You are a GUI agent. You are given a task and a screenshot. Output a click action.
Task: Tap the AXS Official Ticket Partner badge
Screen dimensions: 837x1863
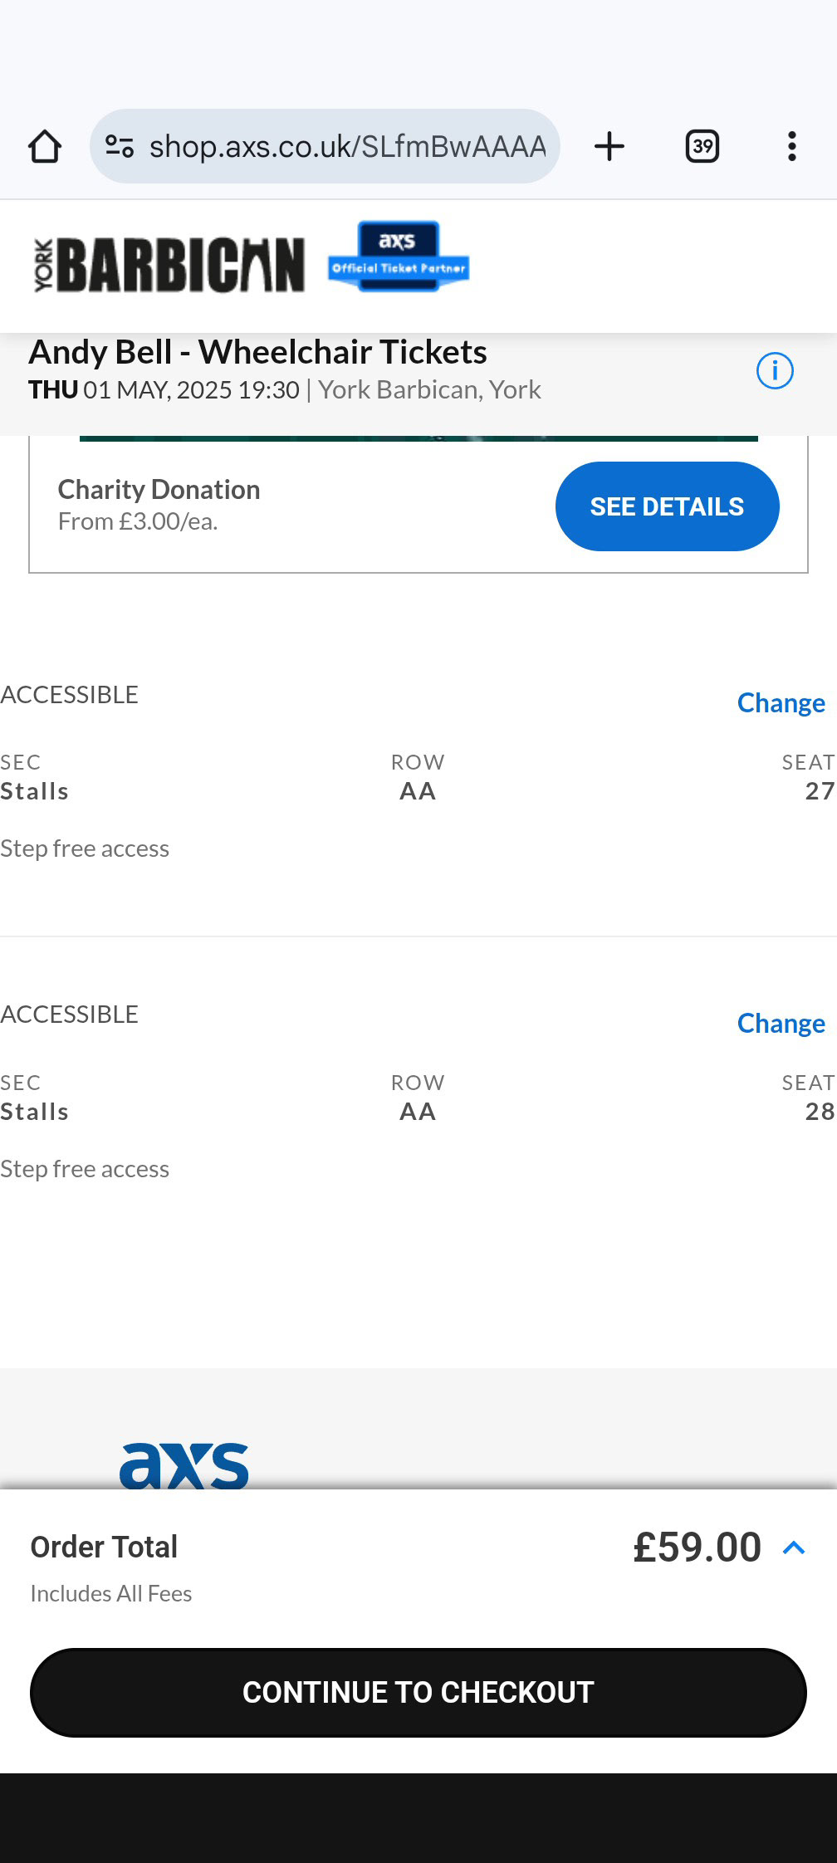[399, 256]
